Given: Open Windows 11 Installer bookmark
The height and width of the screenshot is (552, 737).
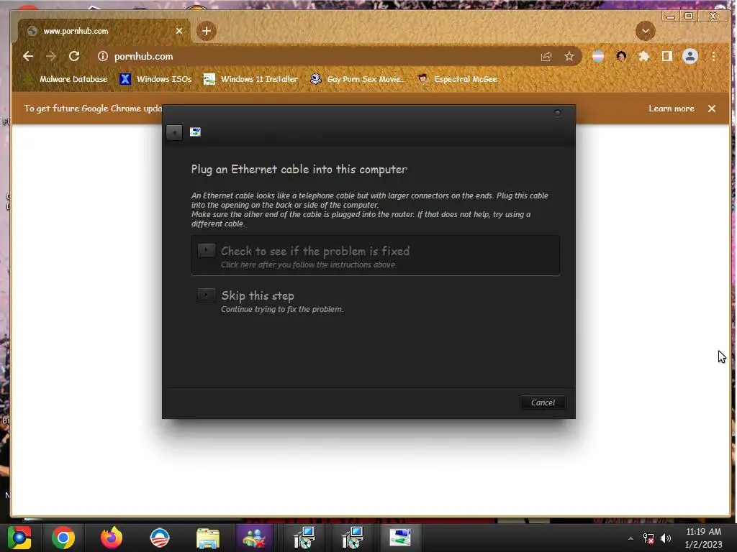Looking at the screenshot, I should (250, 79).
